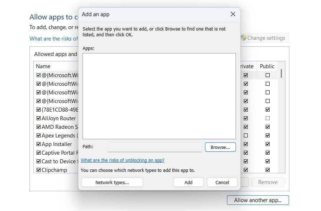Select the AllJoyn Router row text
Viewport: 321px width, 211px height.
(x=59, y=118)
